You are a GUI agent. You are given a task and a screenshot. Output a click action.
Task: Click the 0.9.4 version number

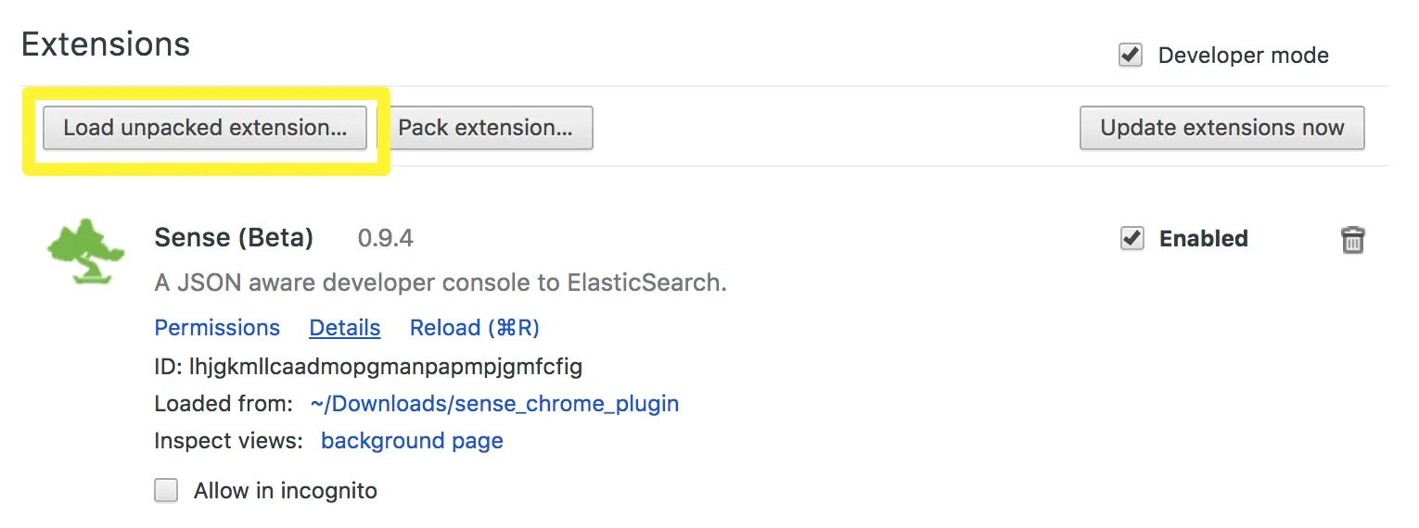385,239
